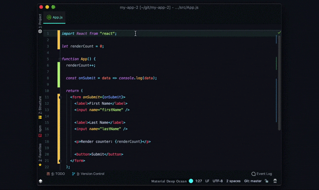Viewport: 319px width, 190px height.
Task: Click the 'return (' line
Action: (x=74, y=91)
